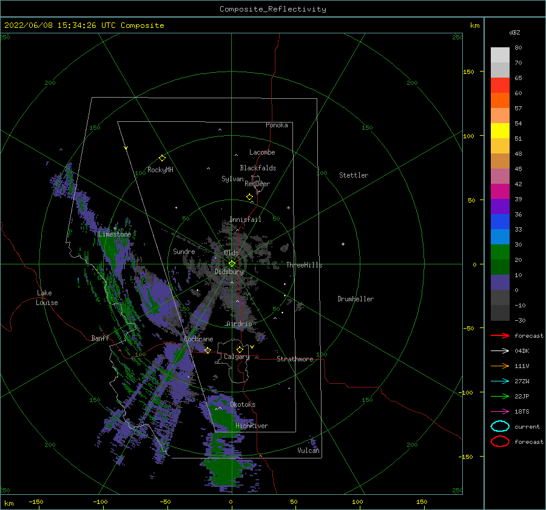The image size is (546, 510).
Task: Select the magenta 18TS arrow legend icon
Action: pos(500,412)
